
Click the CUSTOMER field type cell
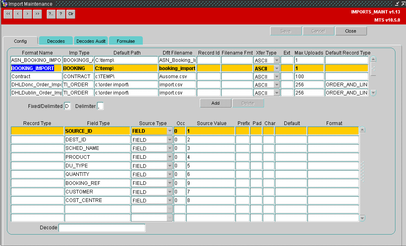pyautogui.click(x=97, y=191)
